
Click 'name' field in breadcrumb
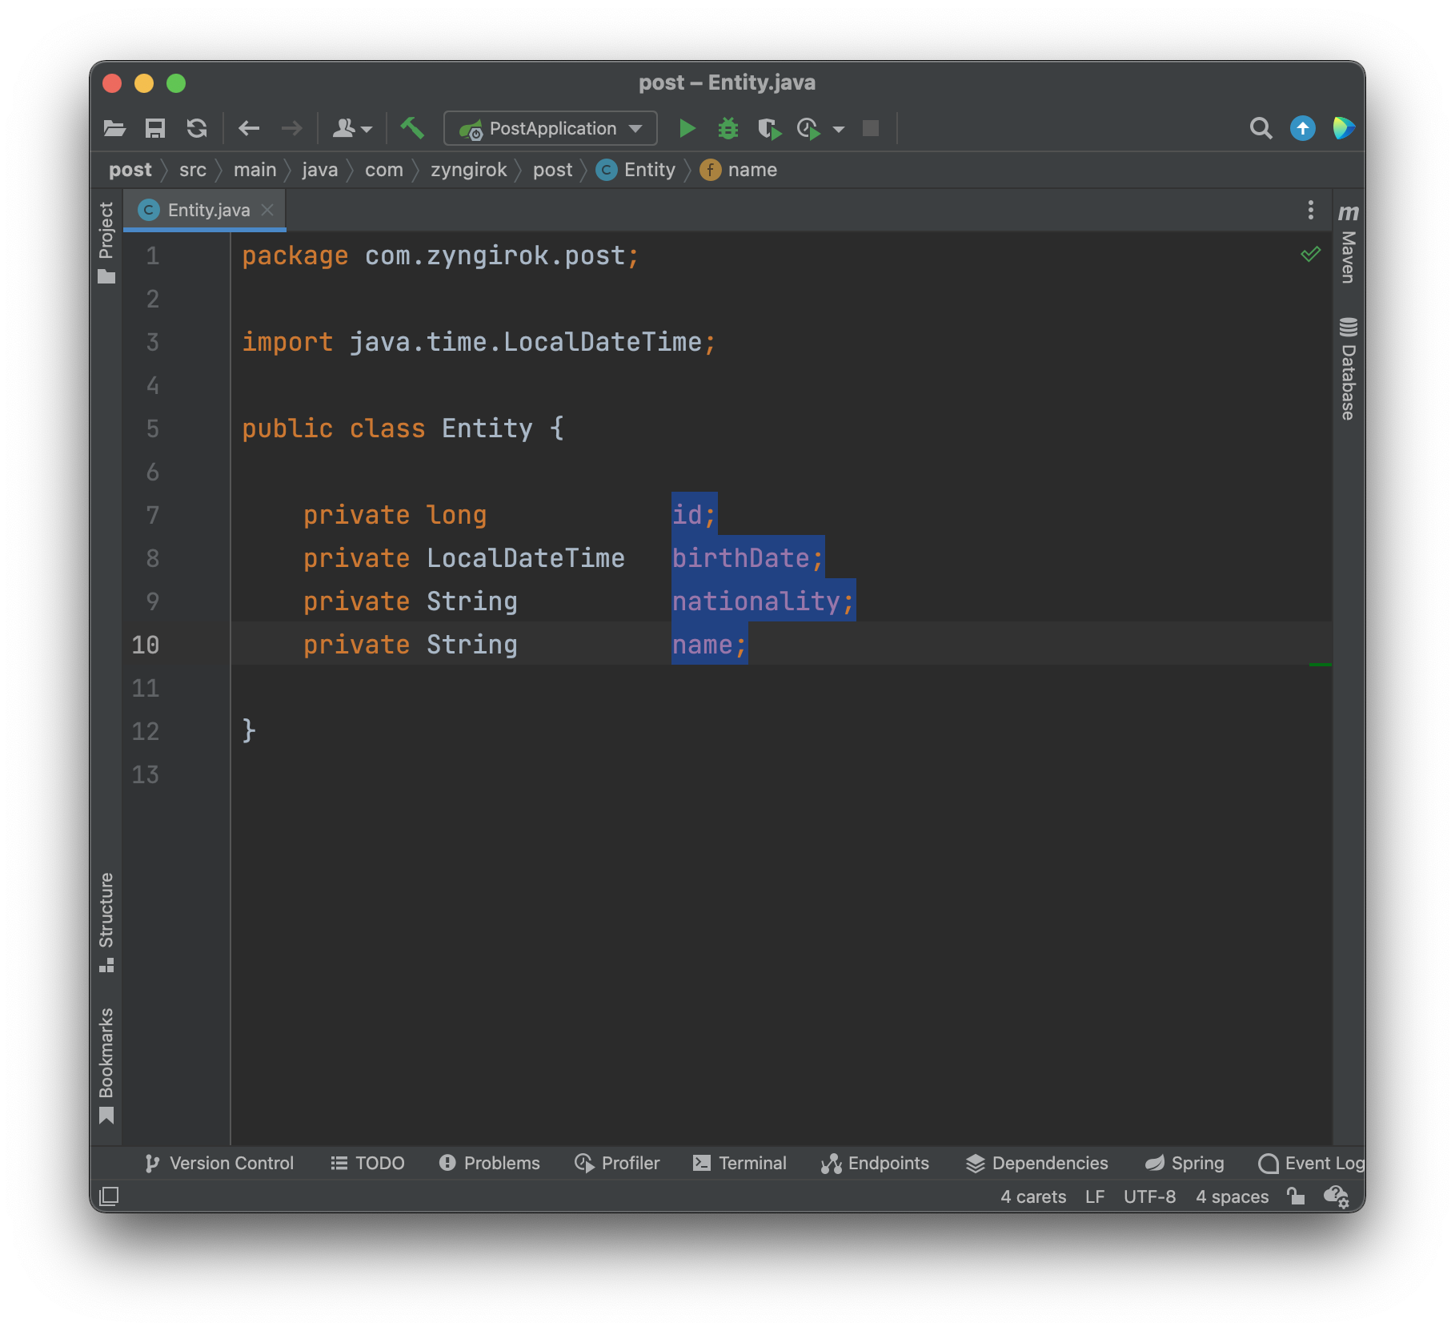(x=739, y=170)
